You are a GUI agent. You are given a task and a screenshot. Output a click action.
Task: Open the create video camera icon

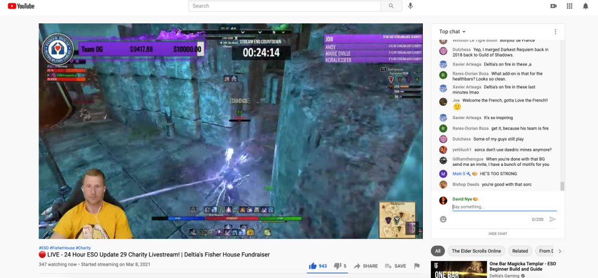click(553, 6)
